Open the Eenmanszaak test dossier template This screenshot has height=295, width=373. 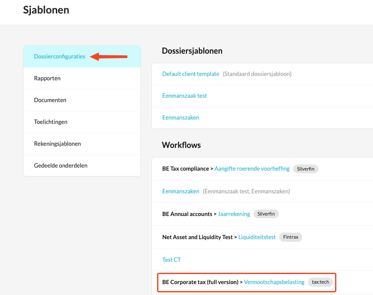185,96
